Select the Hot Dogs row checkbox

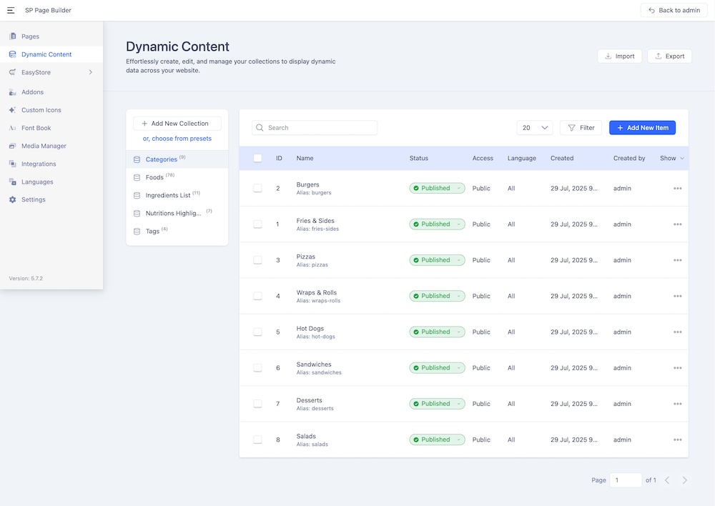click(x=257, y=332)
